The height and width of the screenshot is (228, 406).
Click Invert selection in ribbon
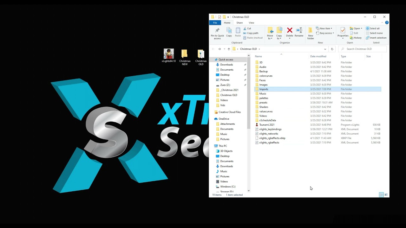point(376,38)
